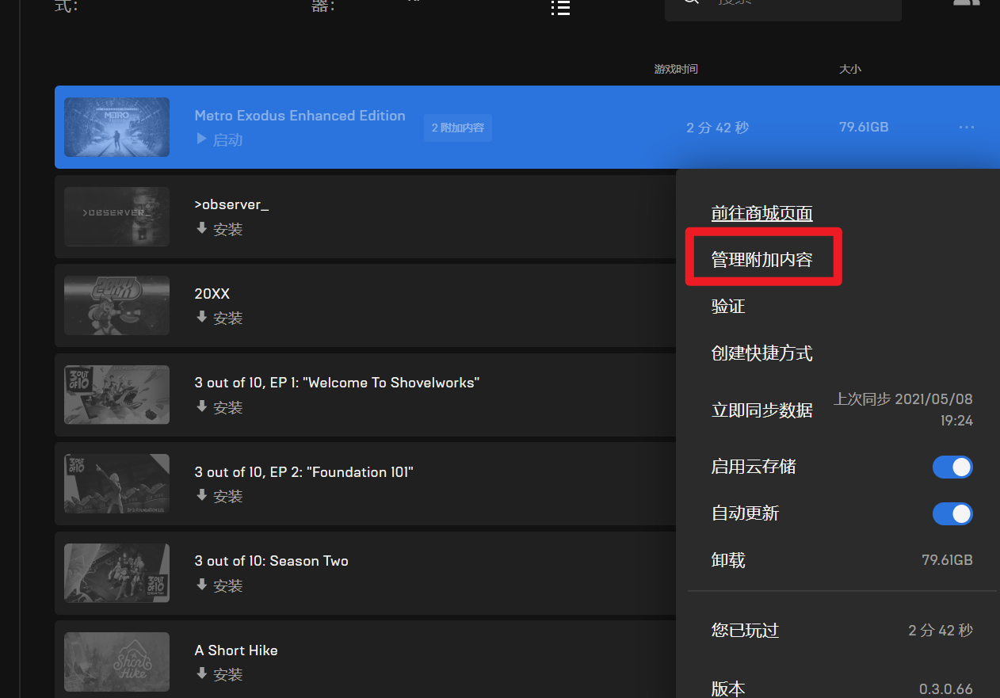Toggle the 启用云存储 cloud save switch

(x=952, y=467)
